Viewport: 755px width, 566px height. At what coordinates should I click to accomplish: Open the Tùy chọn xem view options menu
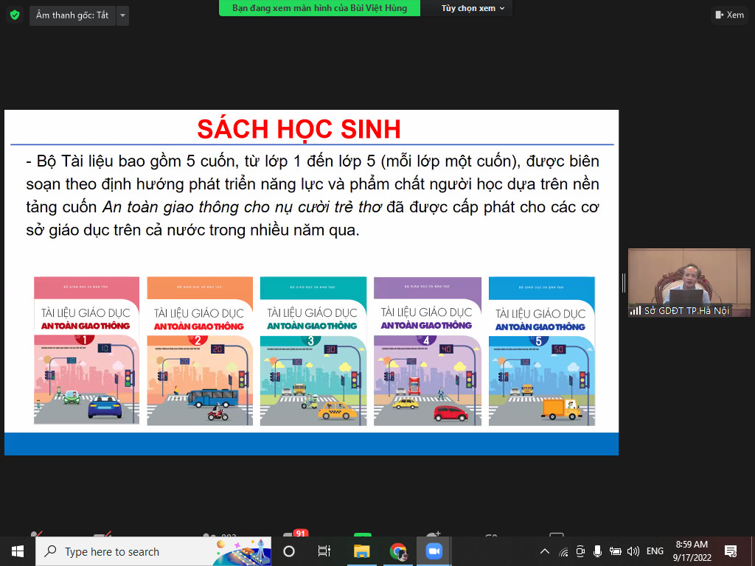tap(473, 8)
